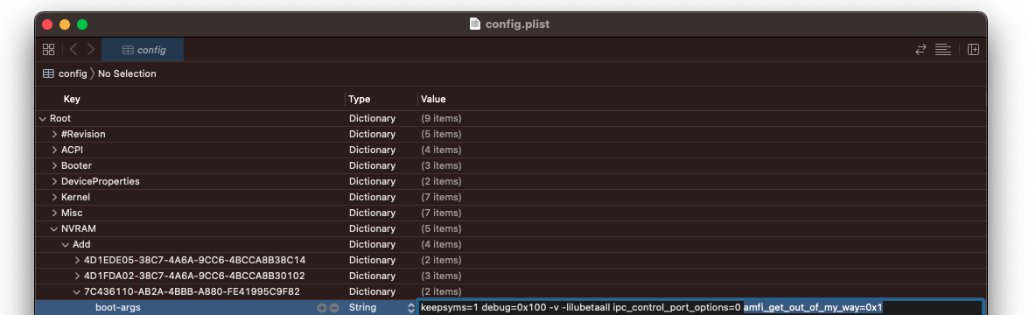1036x315 pixels.
Task: Click the boot-args value text field
Action: tap(700, 307)
